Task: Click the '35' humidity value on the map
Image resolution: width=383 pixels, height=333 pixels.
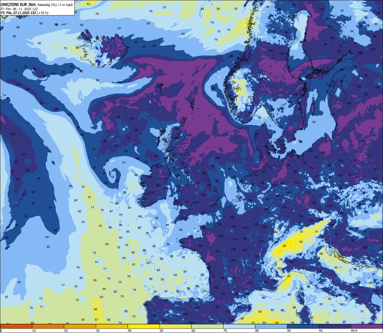Action: click(301, 232)
